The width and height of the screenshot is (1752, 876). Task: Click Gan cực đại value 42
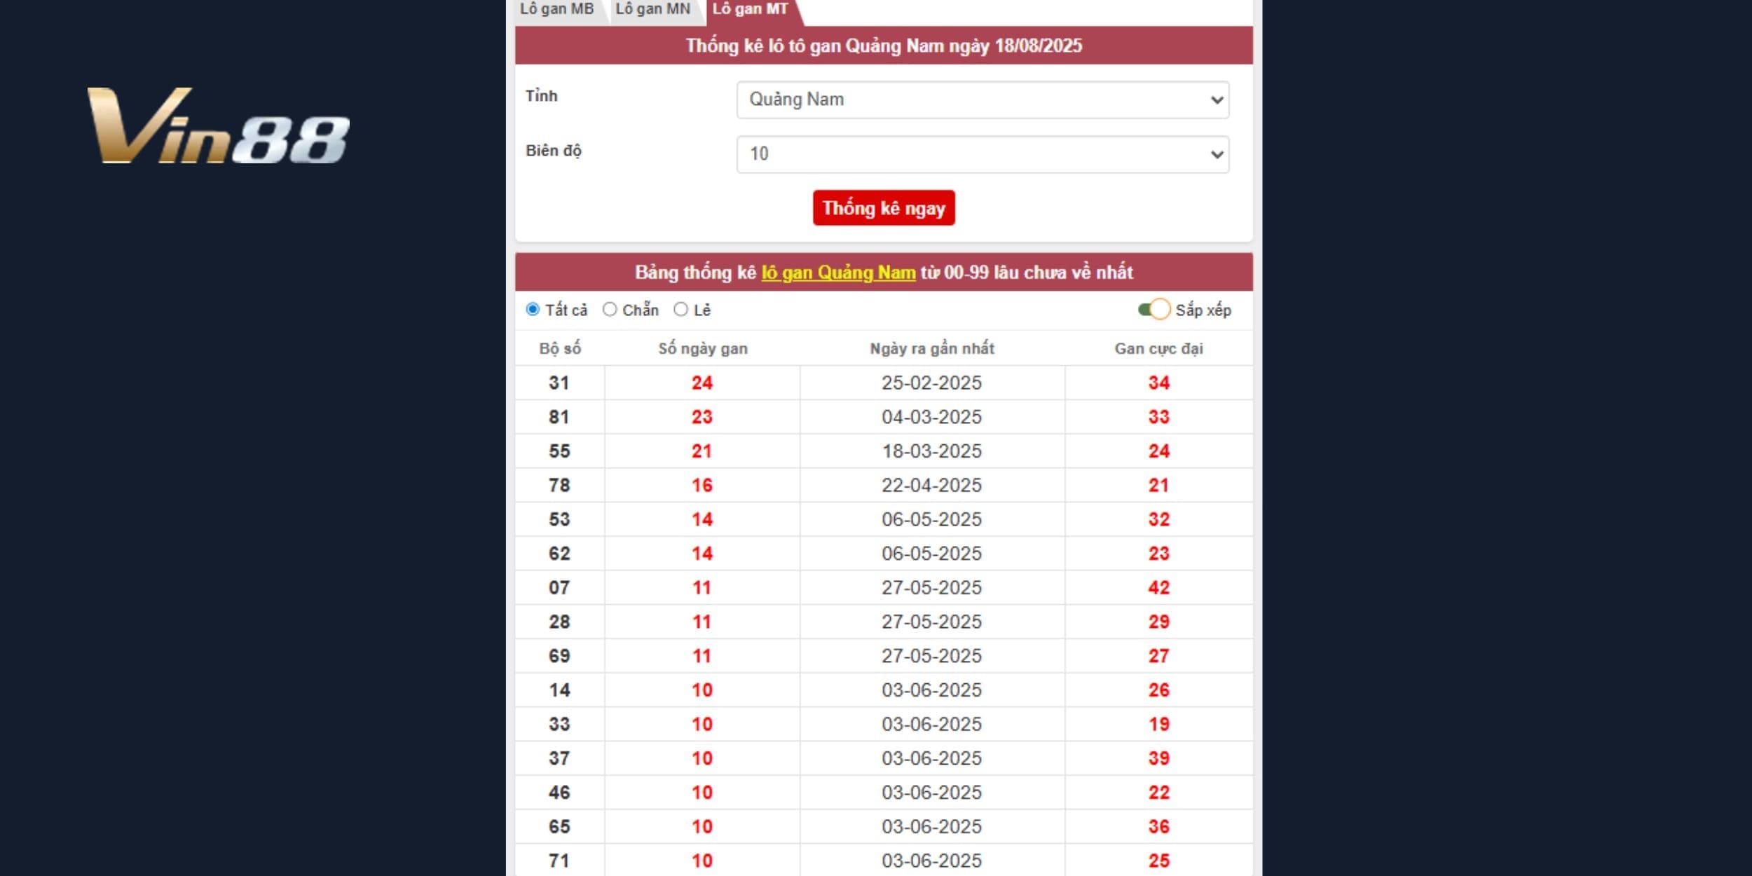point(1158,587)
